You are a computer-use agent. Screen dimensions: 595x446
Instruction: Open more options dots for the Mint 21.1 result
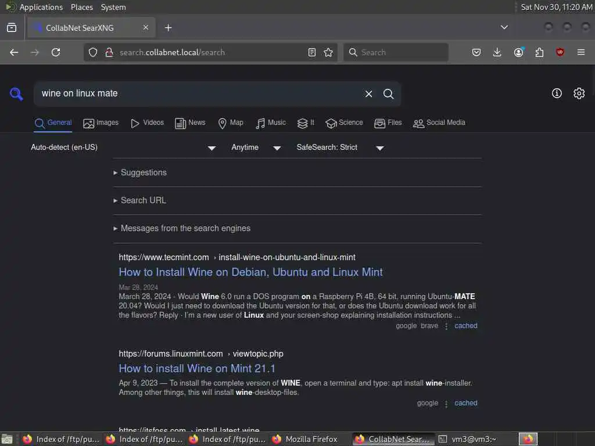pos(446,404)
